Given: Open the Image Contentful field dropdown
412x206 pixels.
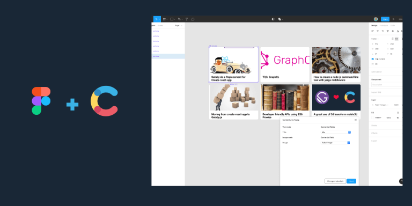Looking at the screenshot, I should point(335,143).
